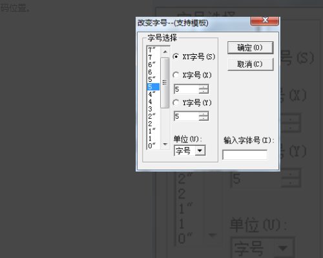The width and height of the screenshot is (323, 258).
Task: Click the X字号 value field
Action: [x=187, y=89]
